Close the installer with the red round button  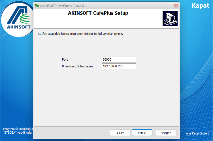[176, 6]
